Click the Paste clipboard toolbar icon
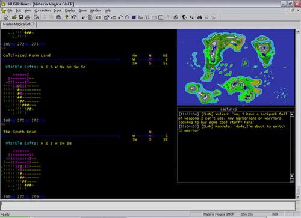The height and width of the screenshot is (218, 301). pos(58,17)
